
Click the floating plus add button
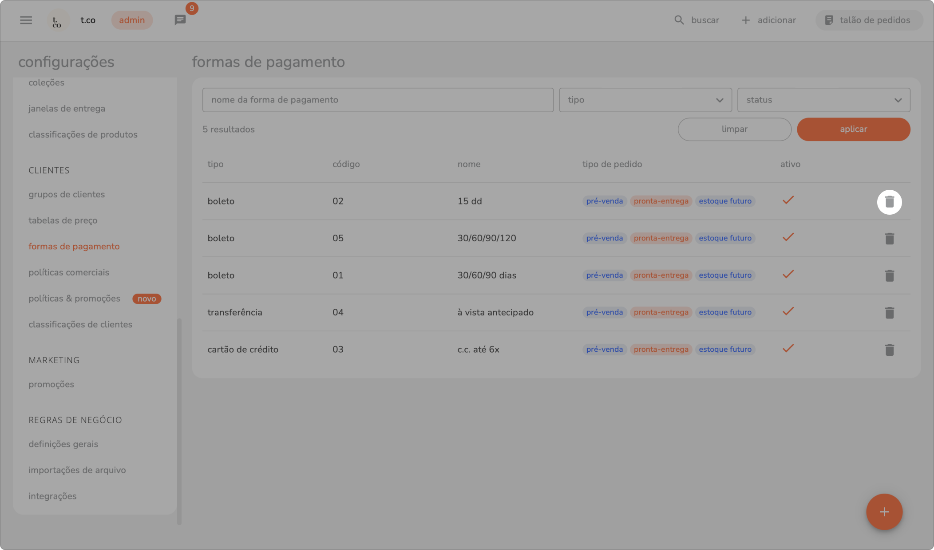point(884,512)
